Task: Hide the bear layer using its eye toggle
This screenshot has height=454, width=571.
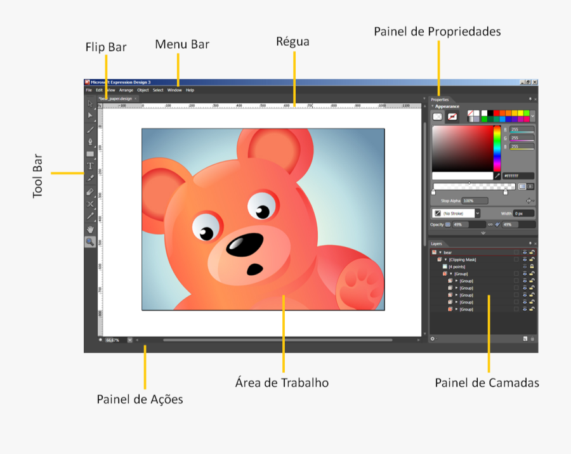Action: [525, 252]
